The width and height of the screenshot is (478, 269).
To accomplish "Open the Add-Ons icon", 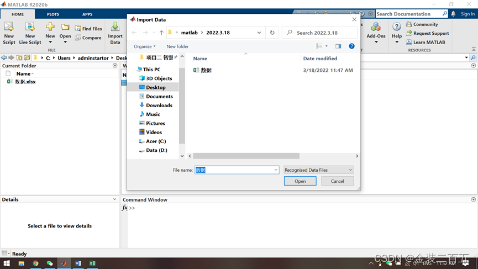I will (x=376, y=27).
